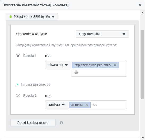Remove Reguła 1 with its X icon

click(18, 56)
